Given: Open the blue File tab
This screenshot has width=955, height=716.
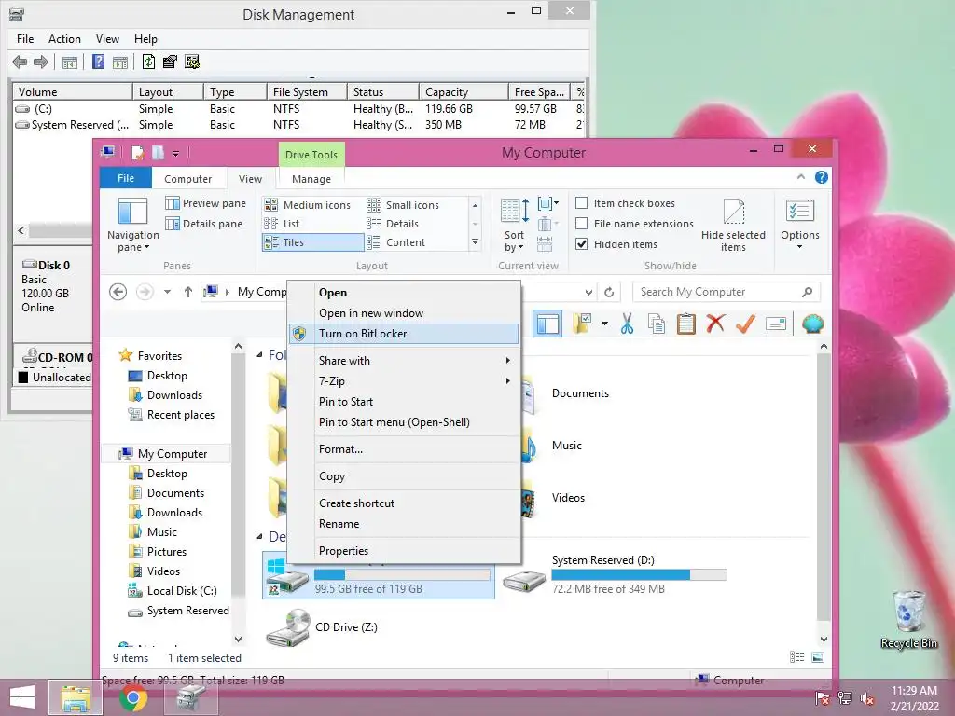Looking at the screenshot, I should 126,178.
